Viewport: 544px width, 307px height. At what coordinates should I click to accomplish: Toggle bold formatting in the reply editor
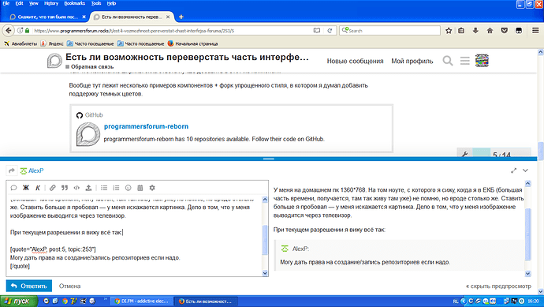click(x=26, y=188)
